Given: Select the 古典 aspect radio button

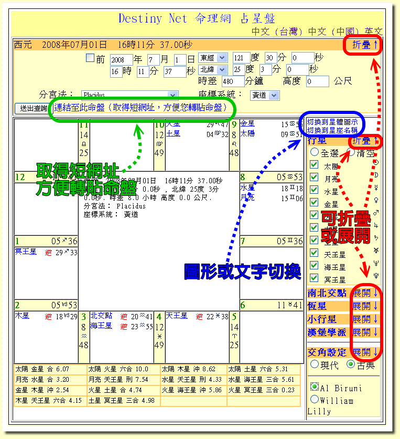Looking at the screenshot, I should (351, 364).
